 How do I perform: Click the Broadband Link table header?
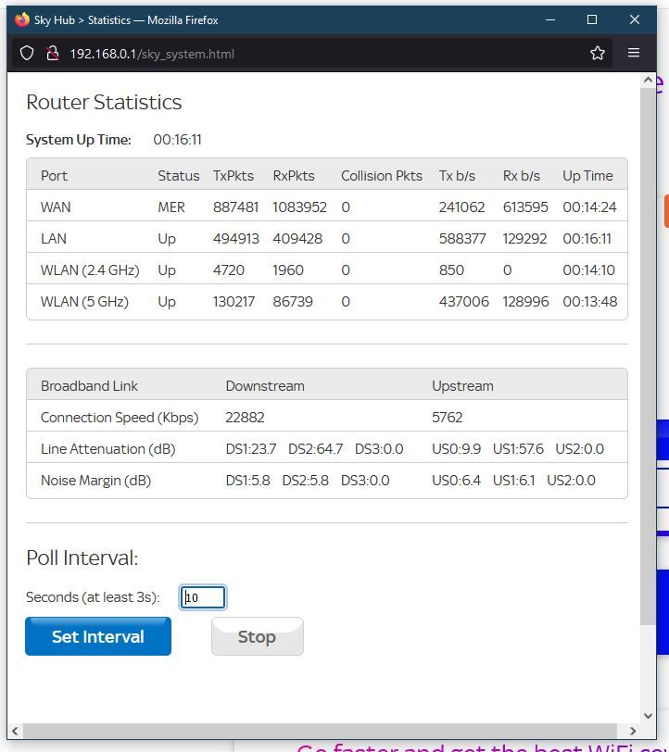(x=89, y=386)
